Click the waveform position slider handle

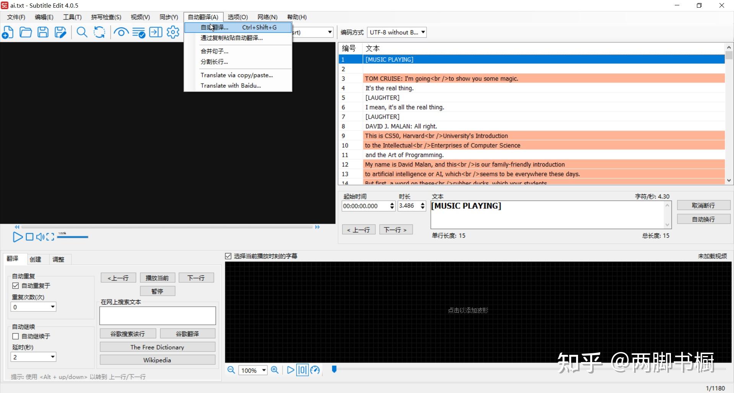point(334,369)
